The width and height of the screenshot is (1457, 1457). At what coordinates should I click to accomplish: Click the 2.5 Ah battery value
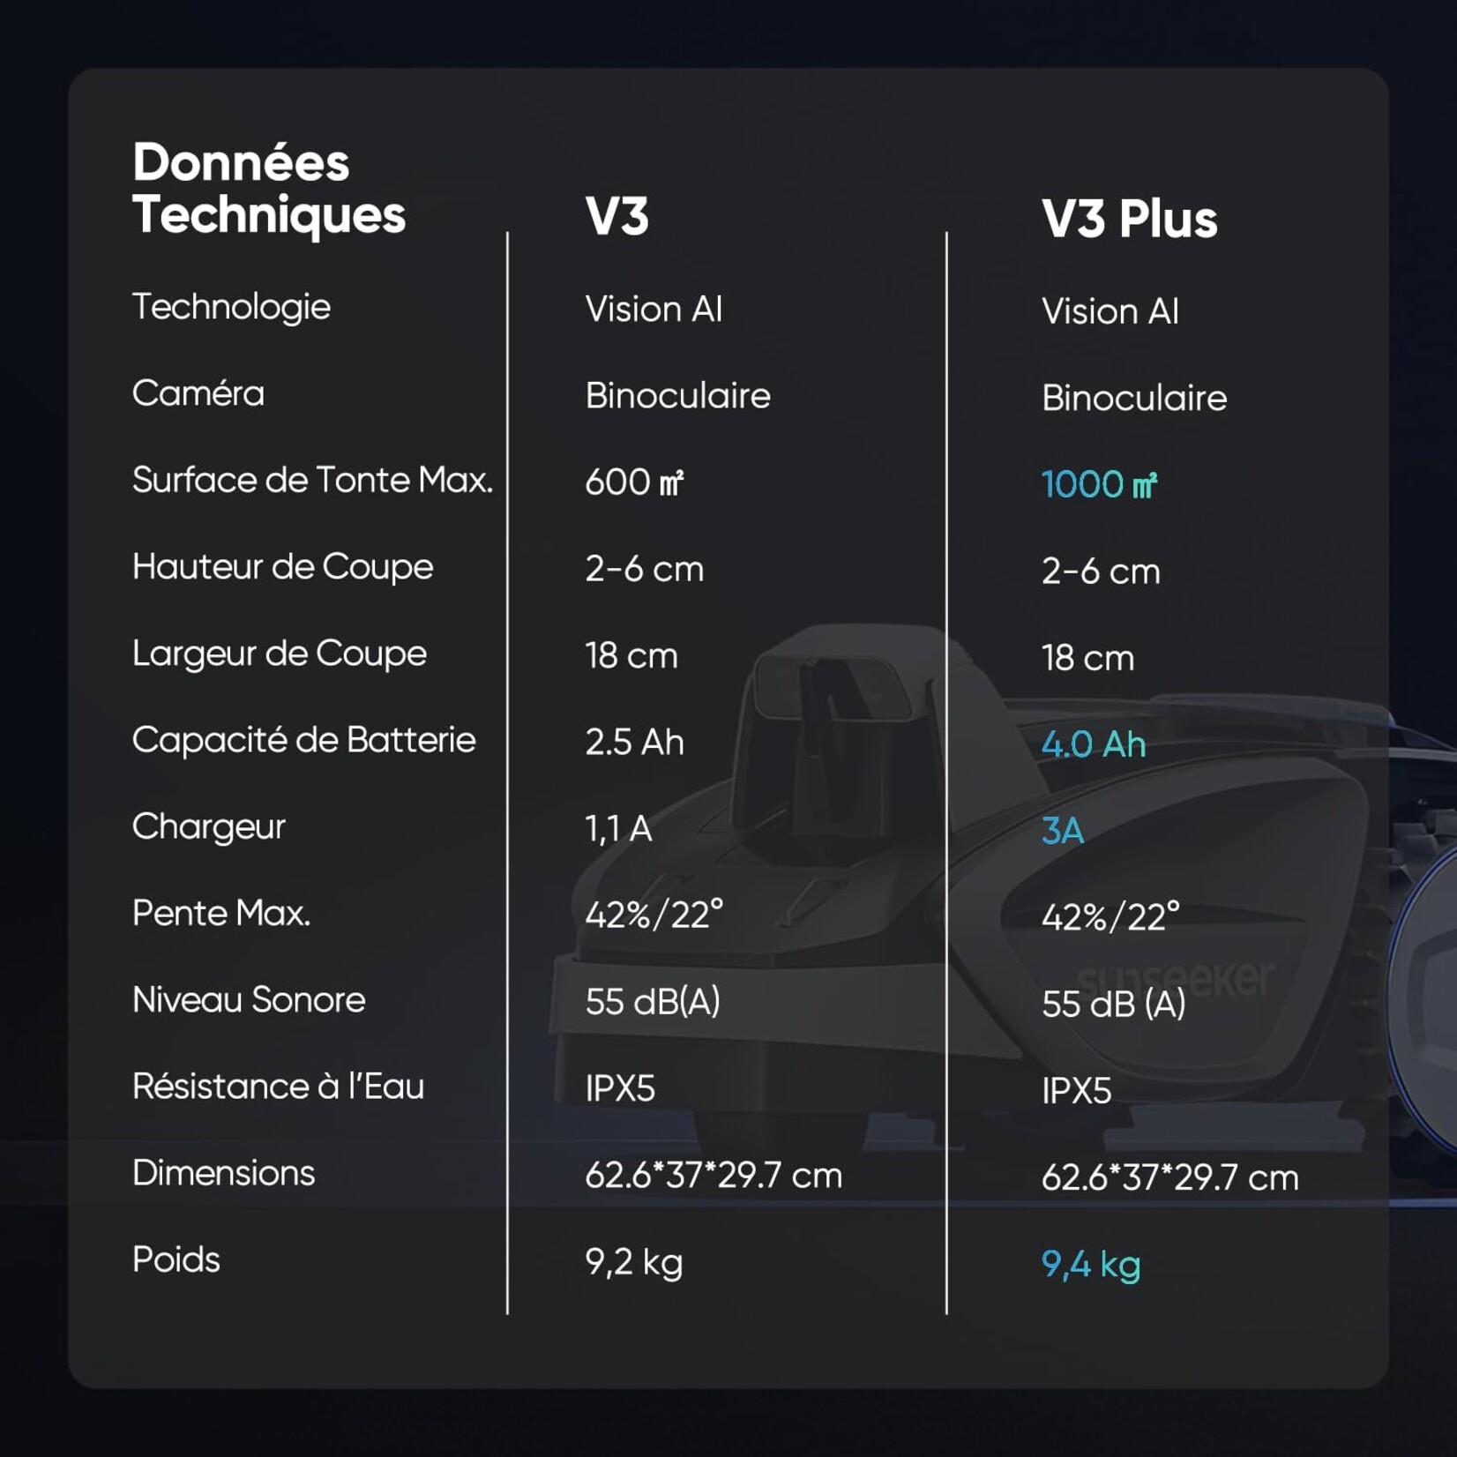[634, 743]
